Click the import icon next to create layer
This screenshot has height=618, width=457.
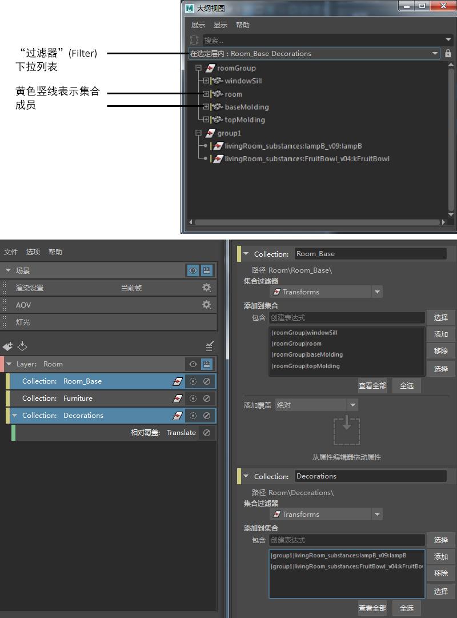[x=22, y=346]
